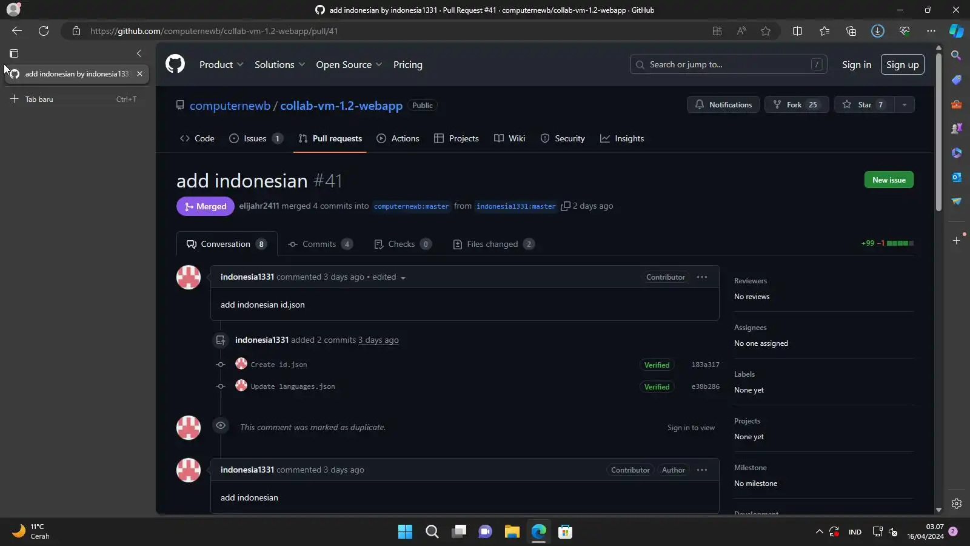Open sidebar settings gear icon
Screen dimensions: 970x546
(956, 504)
